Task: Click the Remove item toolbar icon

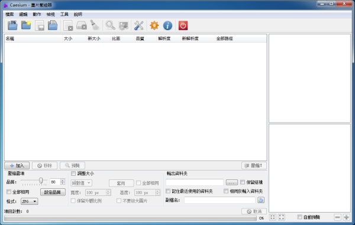Action: 68,25
